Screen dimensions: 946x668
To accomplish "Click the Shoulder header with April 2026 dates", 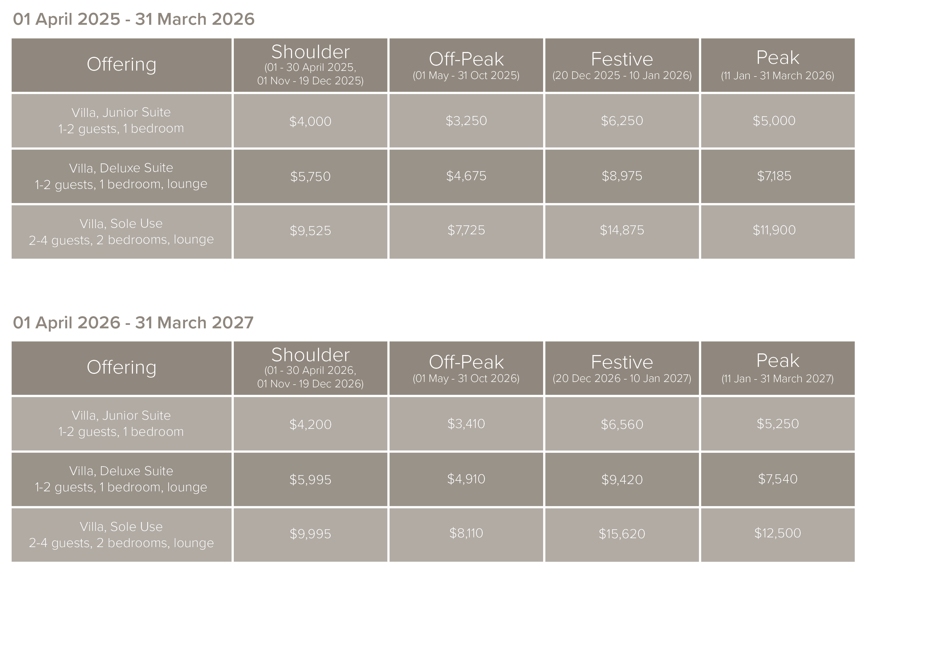I will point(310,368).
